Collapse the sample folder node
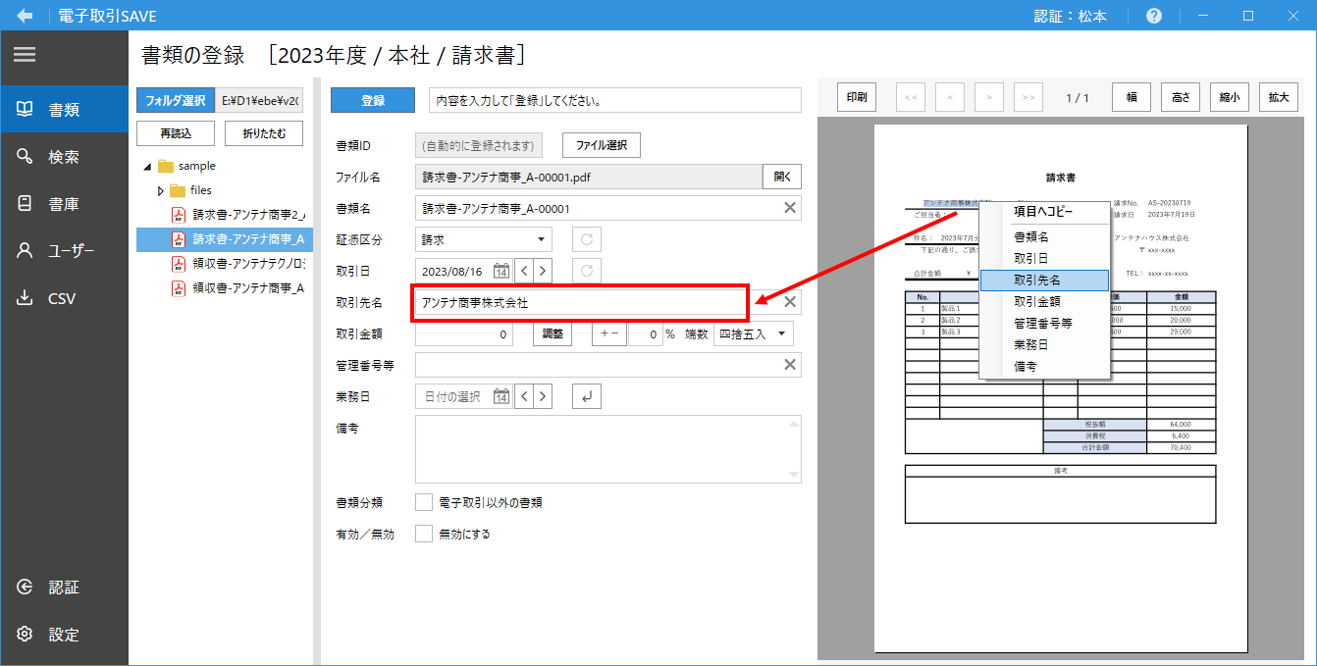The width and height of the screenshot is (1317, 666). point(147,167)
